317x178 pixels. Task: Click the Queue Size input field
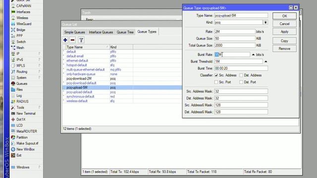click(235, 39)
